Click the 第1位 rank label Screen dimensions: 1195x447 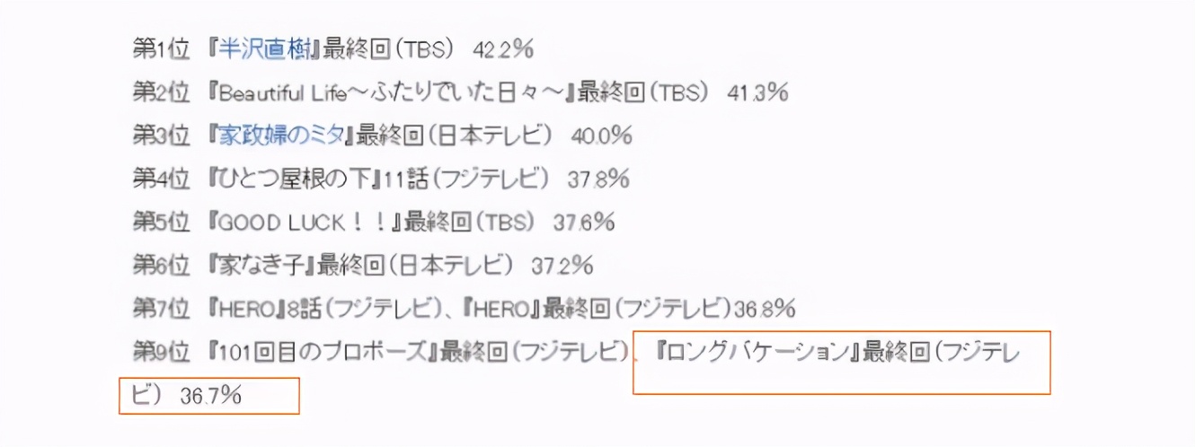click(x=161, y=49)
